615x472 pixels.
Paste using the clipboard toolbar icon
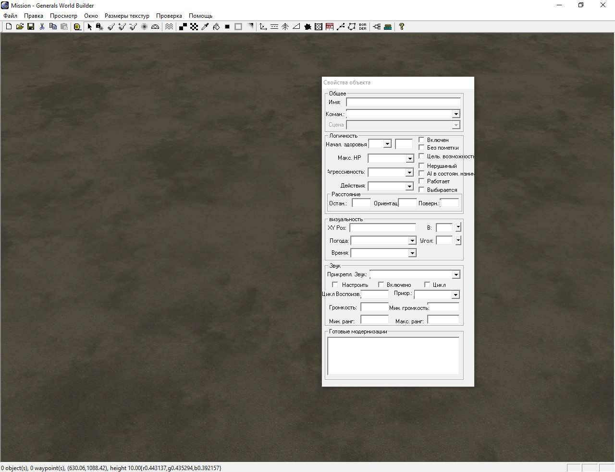[x=64, y=27]
